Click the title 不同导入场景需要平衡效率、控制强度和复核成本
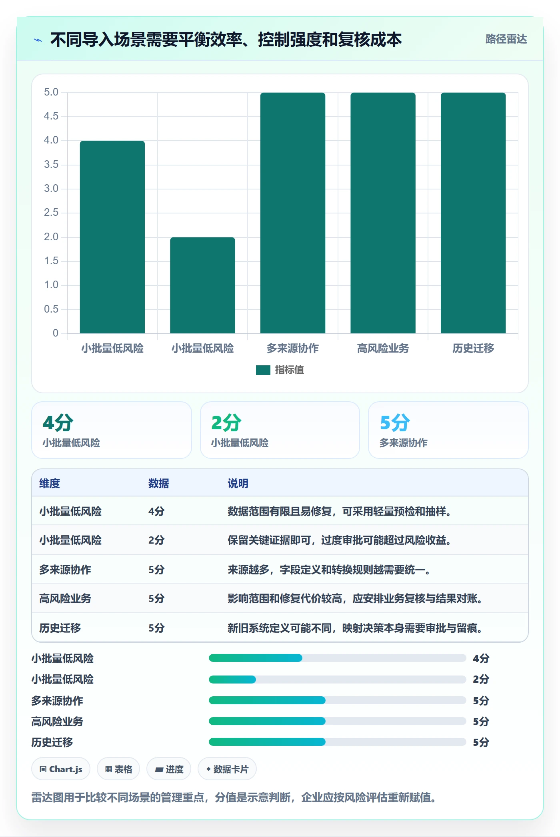 point(226,40)
